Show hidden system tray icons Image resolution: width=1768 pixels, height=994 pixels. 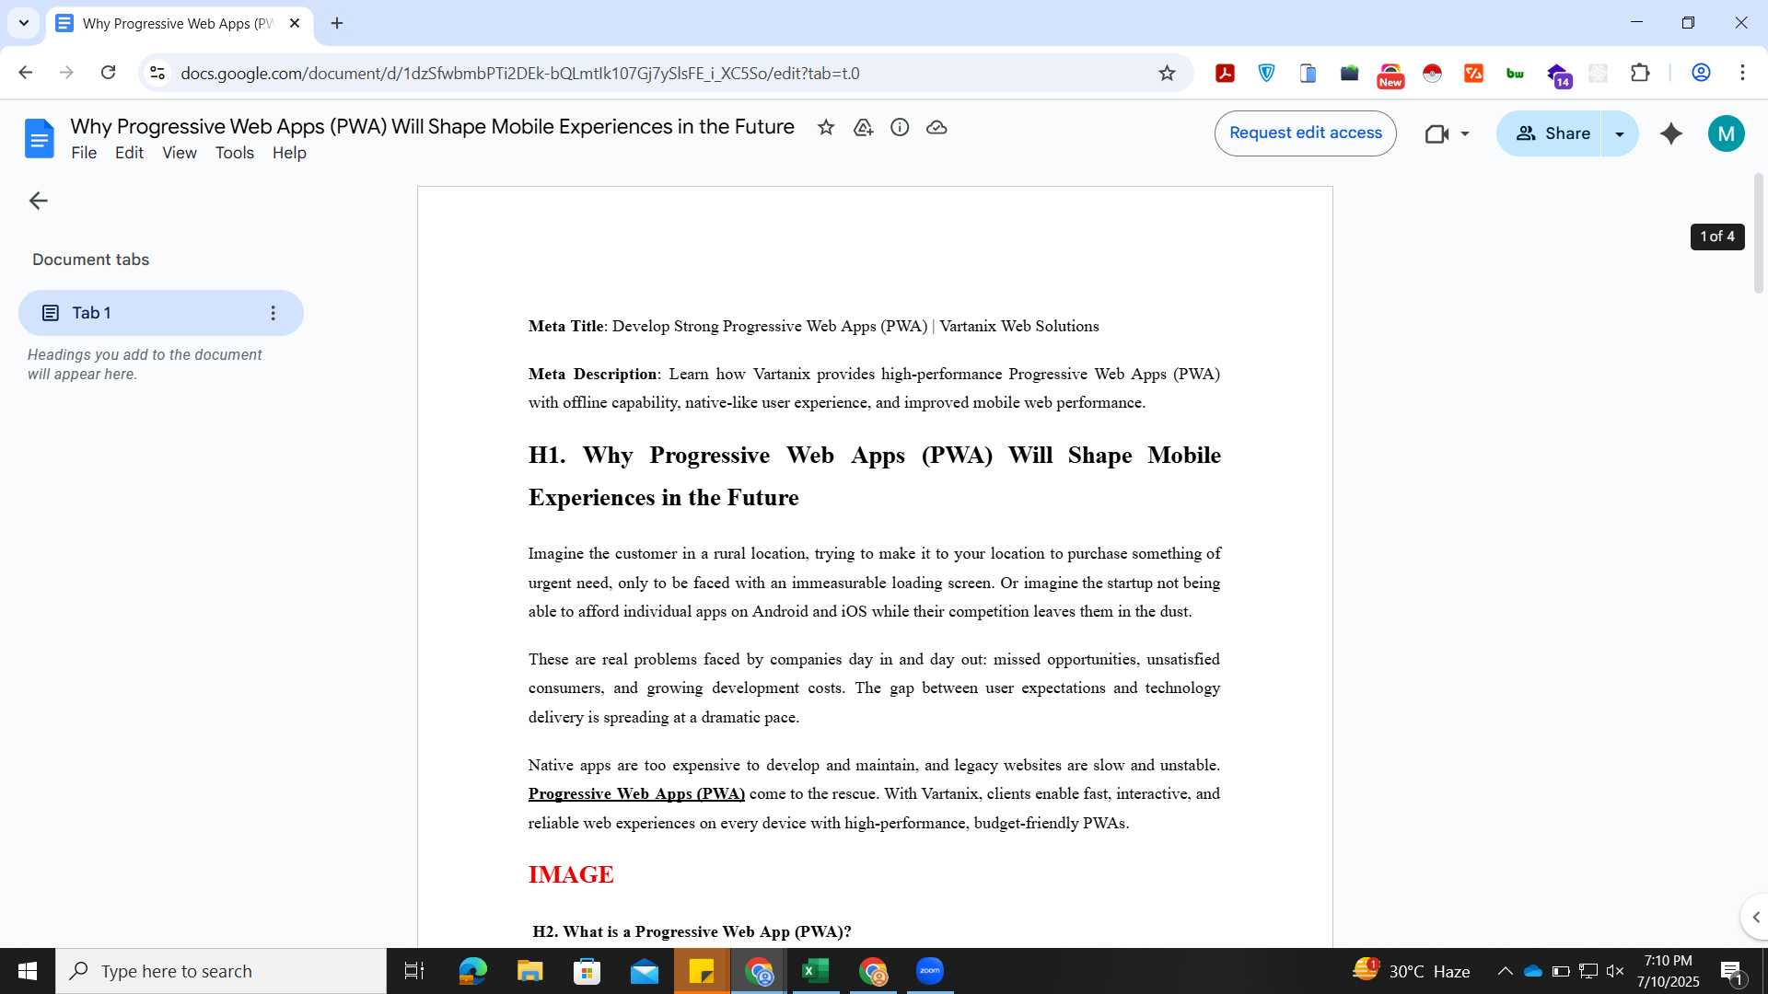[1505, 971]
